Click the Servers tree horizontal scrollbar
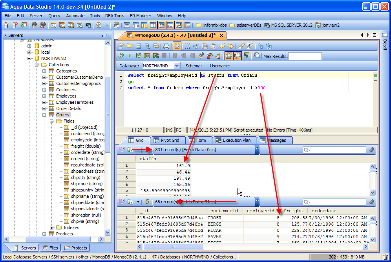This screenshot has height=262, width=391. click(x=58, y=239)
